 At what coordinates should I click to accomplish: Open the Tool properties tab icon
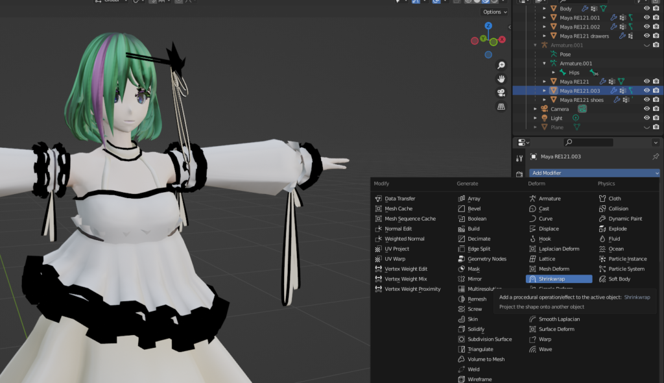tap(519, 158)
